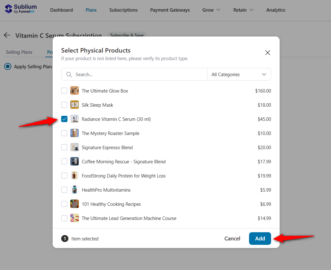Expand the Retain navigation dropdown

point(243,10)
